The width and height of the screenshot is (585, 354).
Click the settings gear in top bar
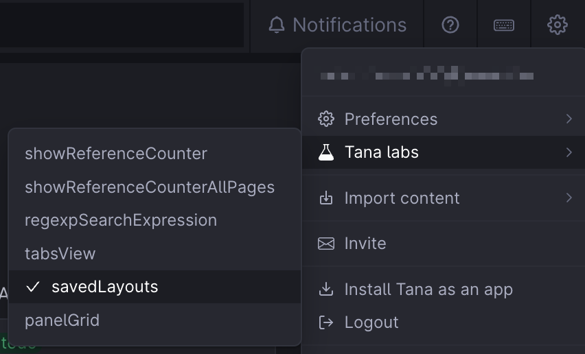[x=558, y=25]
